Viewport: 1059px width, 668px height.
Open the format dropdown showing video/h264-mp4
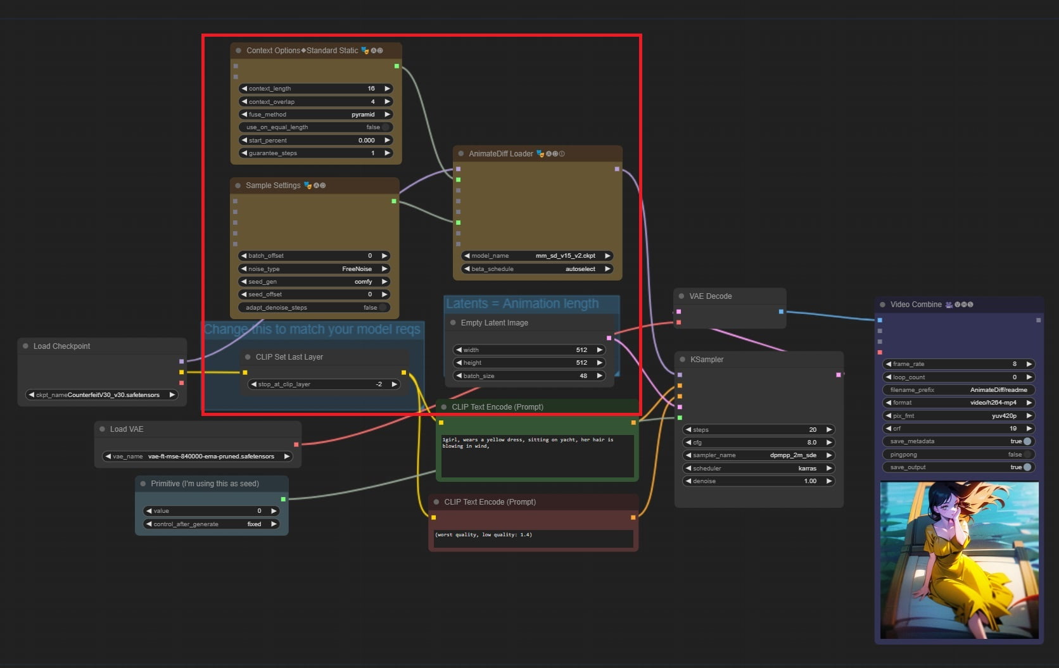(958, 403)
